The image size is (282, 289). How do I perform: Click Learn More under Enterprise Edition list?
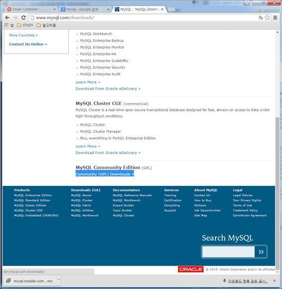[x=88, y=82]
